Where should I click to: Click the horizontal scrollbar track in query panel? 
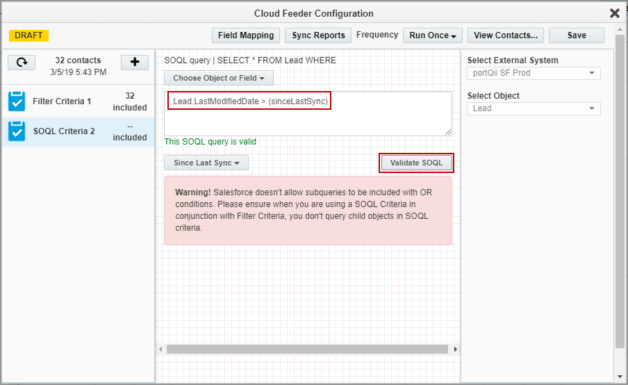pos(308,349)
